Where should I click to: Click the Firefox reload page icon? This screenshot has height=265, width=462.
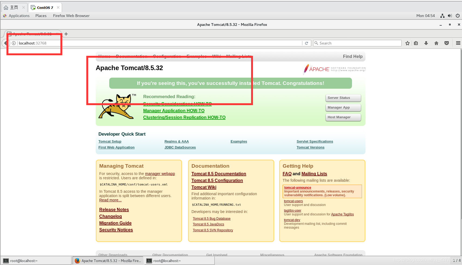(x=306, y=43)
